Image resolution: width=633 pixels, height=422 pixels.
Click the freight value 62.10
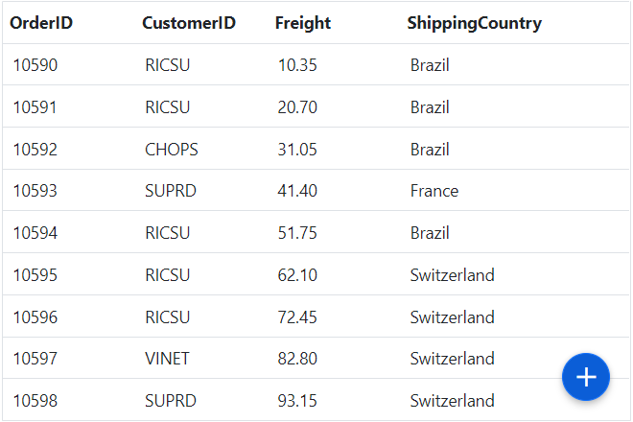pos(297,275)
